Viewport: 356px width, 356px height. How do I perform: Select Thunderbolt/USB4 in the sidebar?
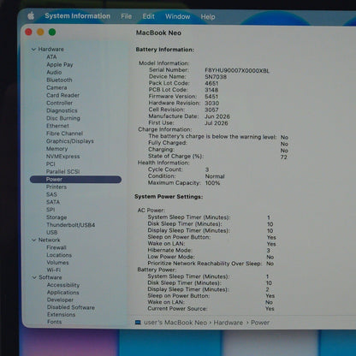pyautogui.click(x=71, y=225)
